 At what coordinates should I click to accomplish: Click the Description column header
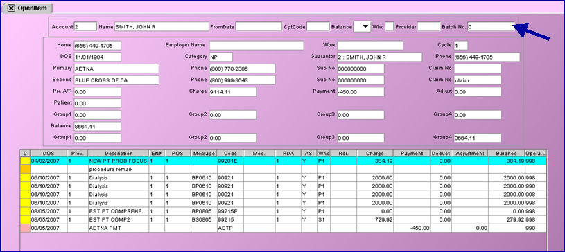click(x=119, y=154)
